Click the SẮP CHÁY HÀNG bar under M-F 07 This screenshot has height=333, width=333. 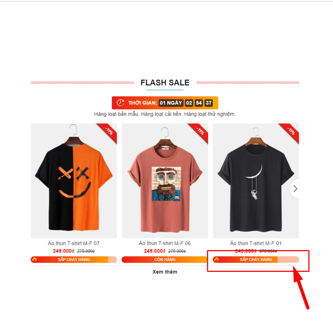click(74, 260)
